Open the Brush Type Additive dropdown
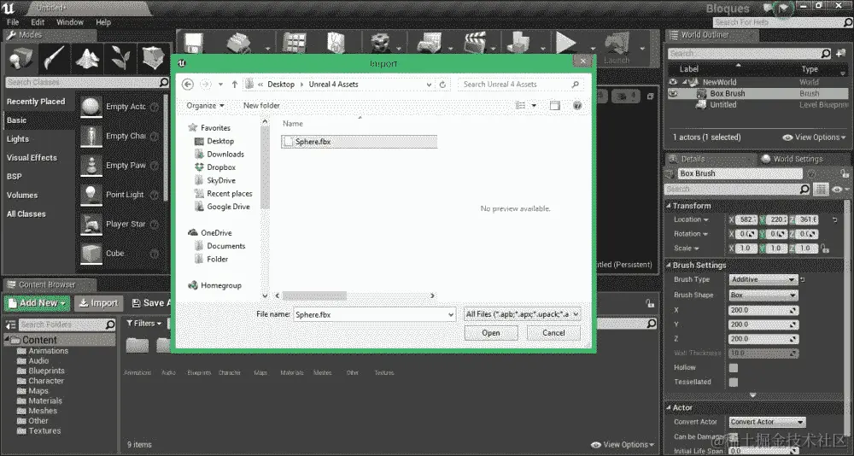Image resolution: width=854 pixels, height=456 pixels. 763,279
